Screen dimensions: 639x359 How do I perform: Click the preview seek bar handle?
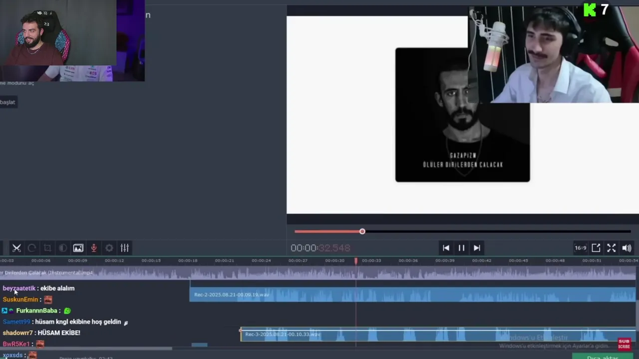[362, 231]
